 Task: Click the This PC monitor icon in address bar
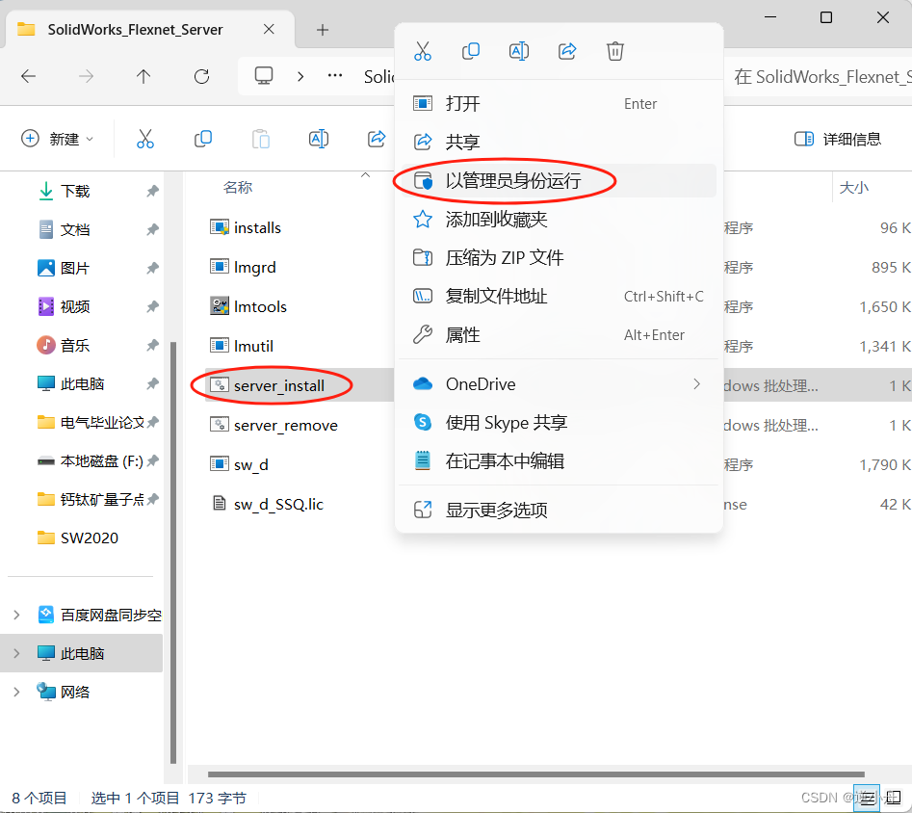(264, 76)
